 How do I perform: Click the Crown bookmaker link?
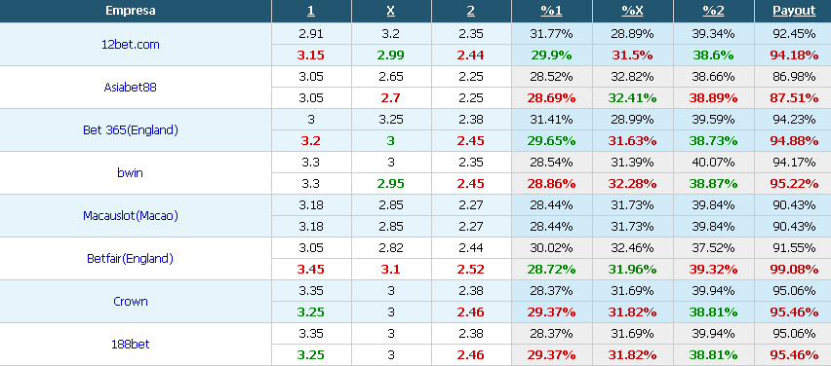tap(131, 302)
